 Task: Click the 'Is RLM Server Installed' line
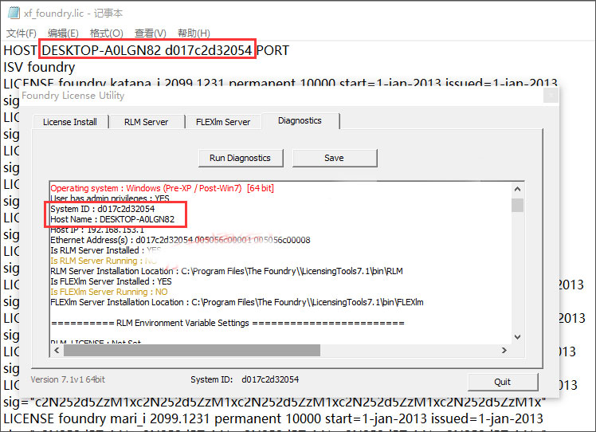106,250
